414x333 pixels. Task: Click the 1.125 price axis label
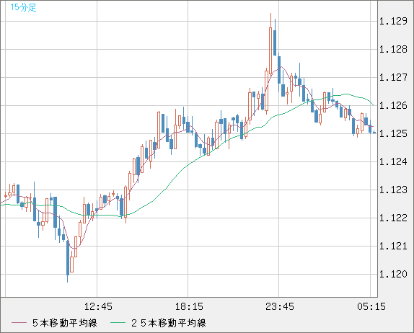[393, 134]
